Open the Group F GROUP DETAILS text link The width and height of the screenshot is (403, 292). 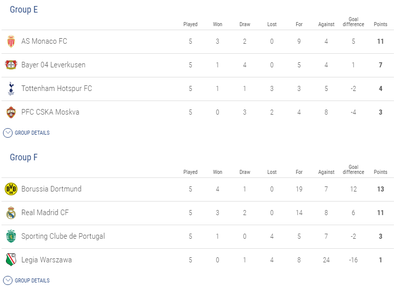(32, 280)
